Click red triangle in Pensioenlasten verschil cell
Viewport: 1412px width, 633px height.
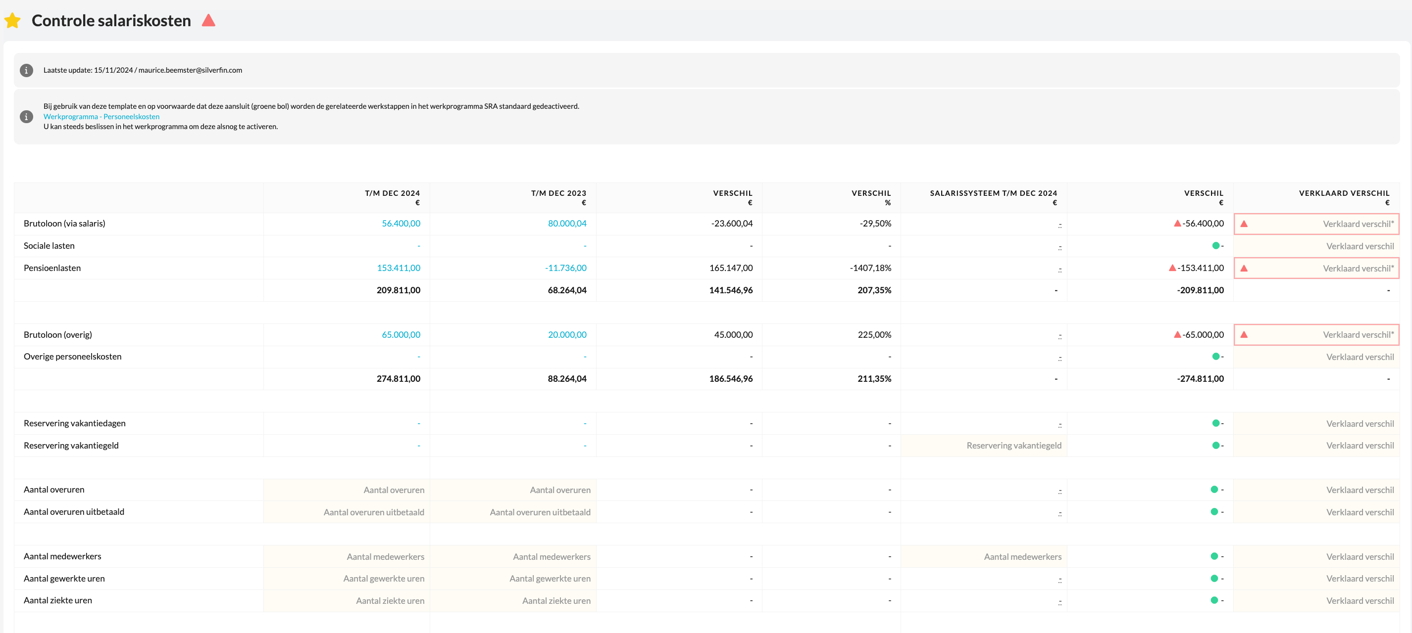coord(1172,268)
